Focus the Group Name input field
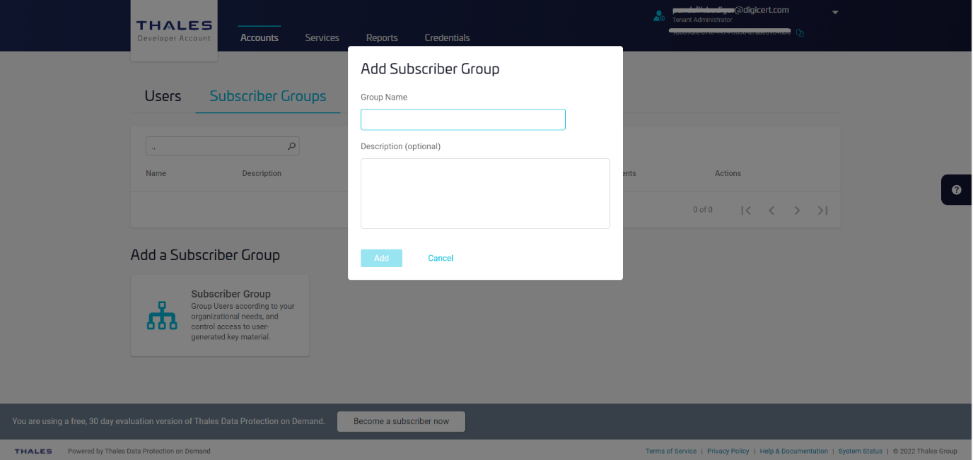 [x=463, y=119]
